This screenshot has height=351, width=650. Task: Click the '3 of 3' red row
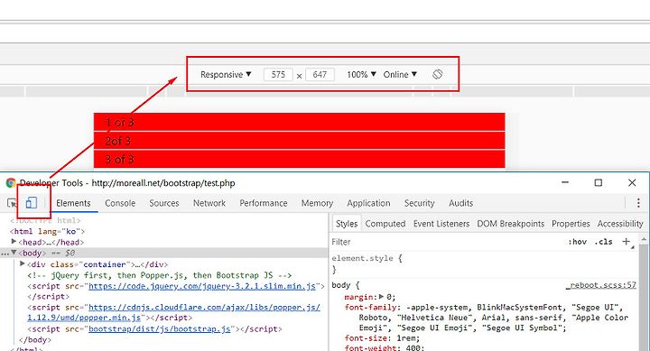[x=300, y=159]
